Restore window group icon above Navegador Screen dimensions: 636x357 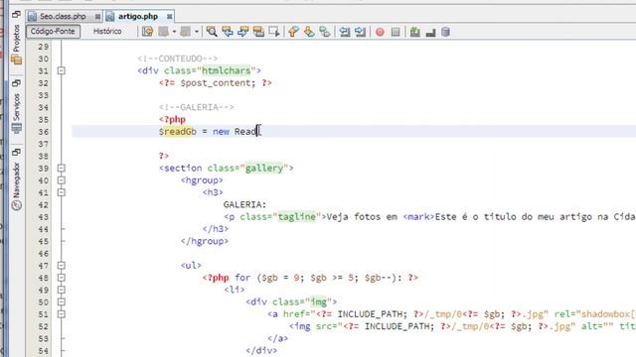click(x=16, y=152)
